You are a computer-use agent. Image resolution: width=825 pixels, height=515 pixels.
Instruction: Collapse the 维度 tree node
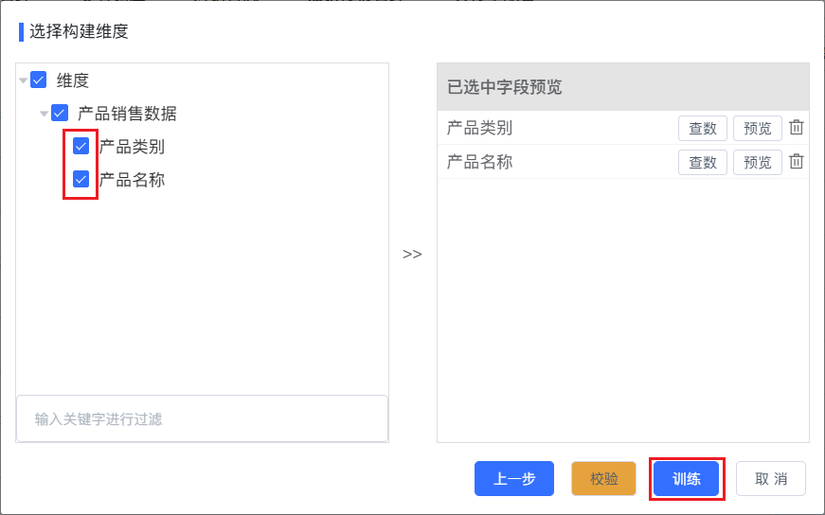[x=23, y=81]
